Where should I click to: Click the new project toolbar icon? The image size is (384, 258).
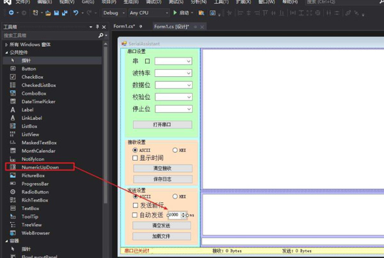point(35,13)
